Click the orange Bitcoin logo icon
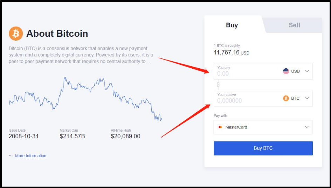The height and width of the screenshot is (188, 331). click(x=16, y=34)
